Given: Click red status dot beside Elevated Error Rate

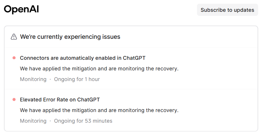Looking at the screenshot, I should pos(14,100).
